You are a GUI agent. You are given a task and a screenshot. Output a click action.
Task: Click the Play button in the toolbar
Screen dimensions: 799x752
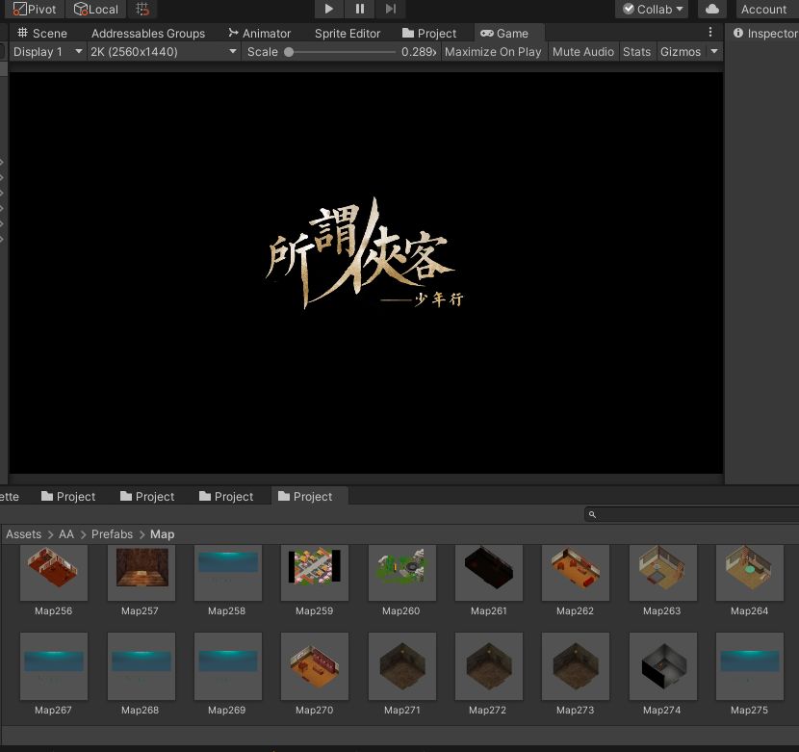[329, 10]
